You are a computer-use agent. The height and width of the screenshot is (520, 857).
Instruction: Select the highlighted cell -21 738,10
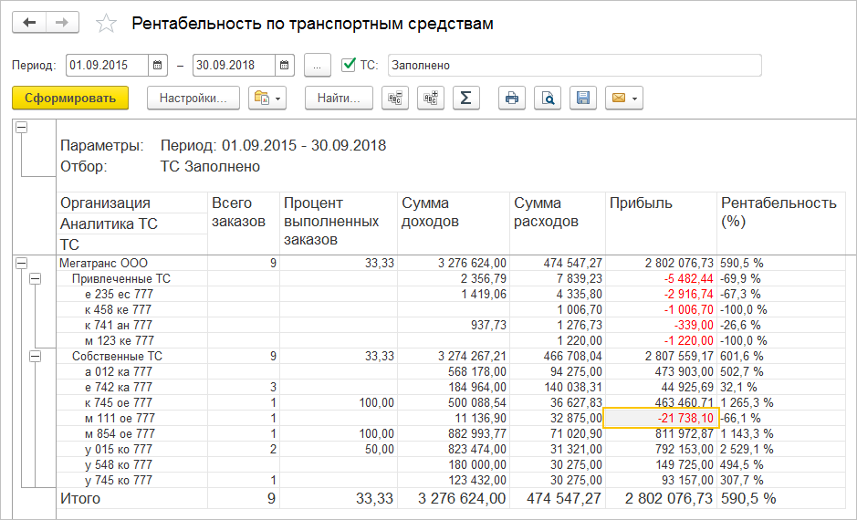660,418
